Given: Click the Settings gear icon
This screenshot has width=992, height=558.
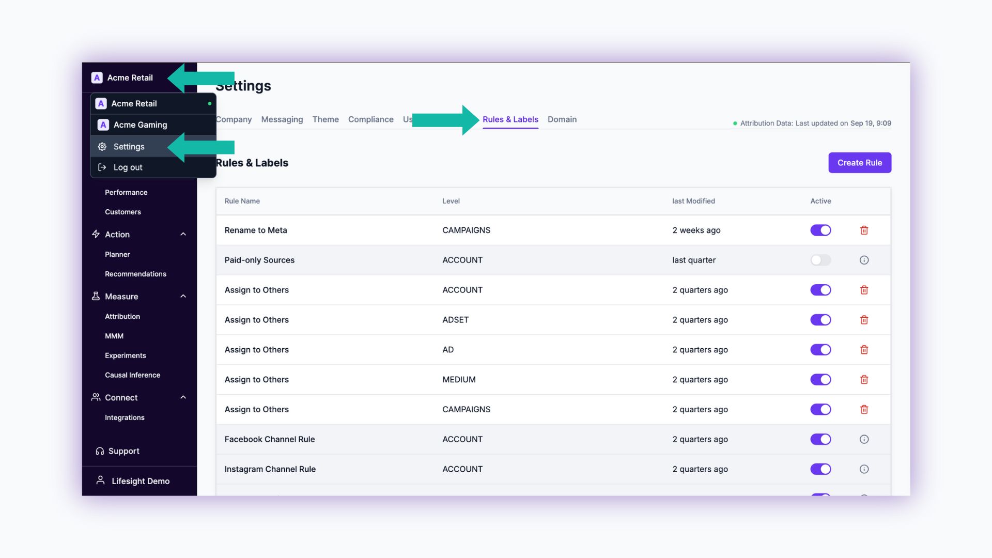Looking at the screenshot, I should pos(102,147).
